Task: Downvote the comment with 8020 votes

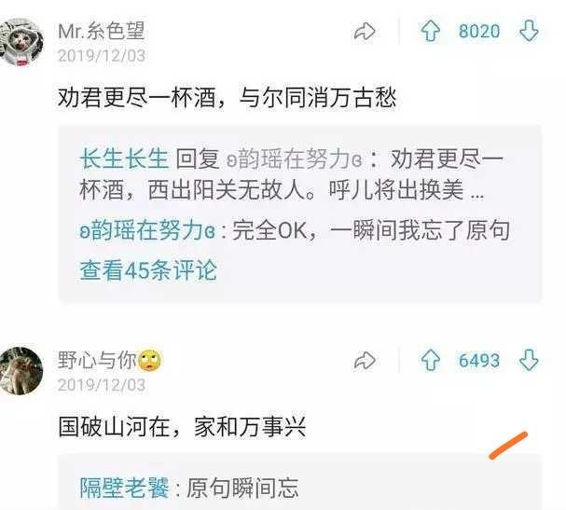Action: tap(529, 31)
